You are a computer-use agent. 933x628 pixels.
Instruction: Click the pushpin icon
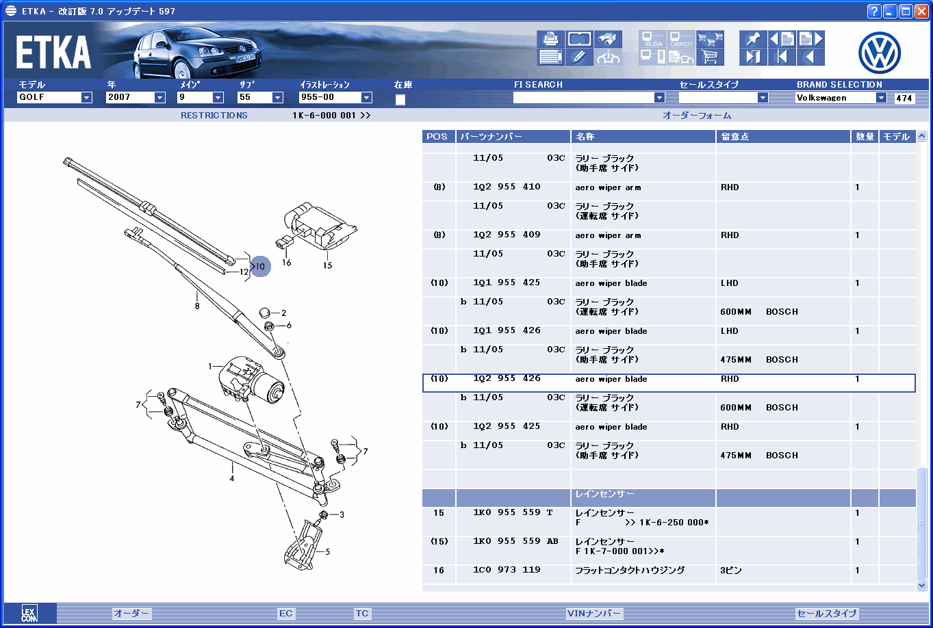click(x=753, y=39)
